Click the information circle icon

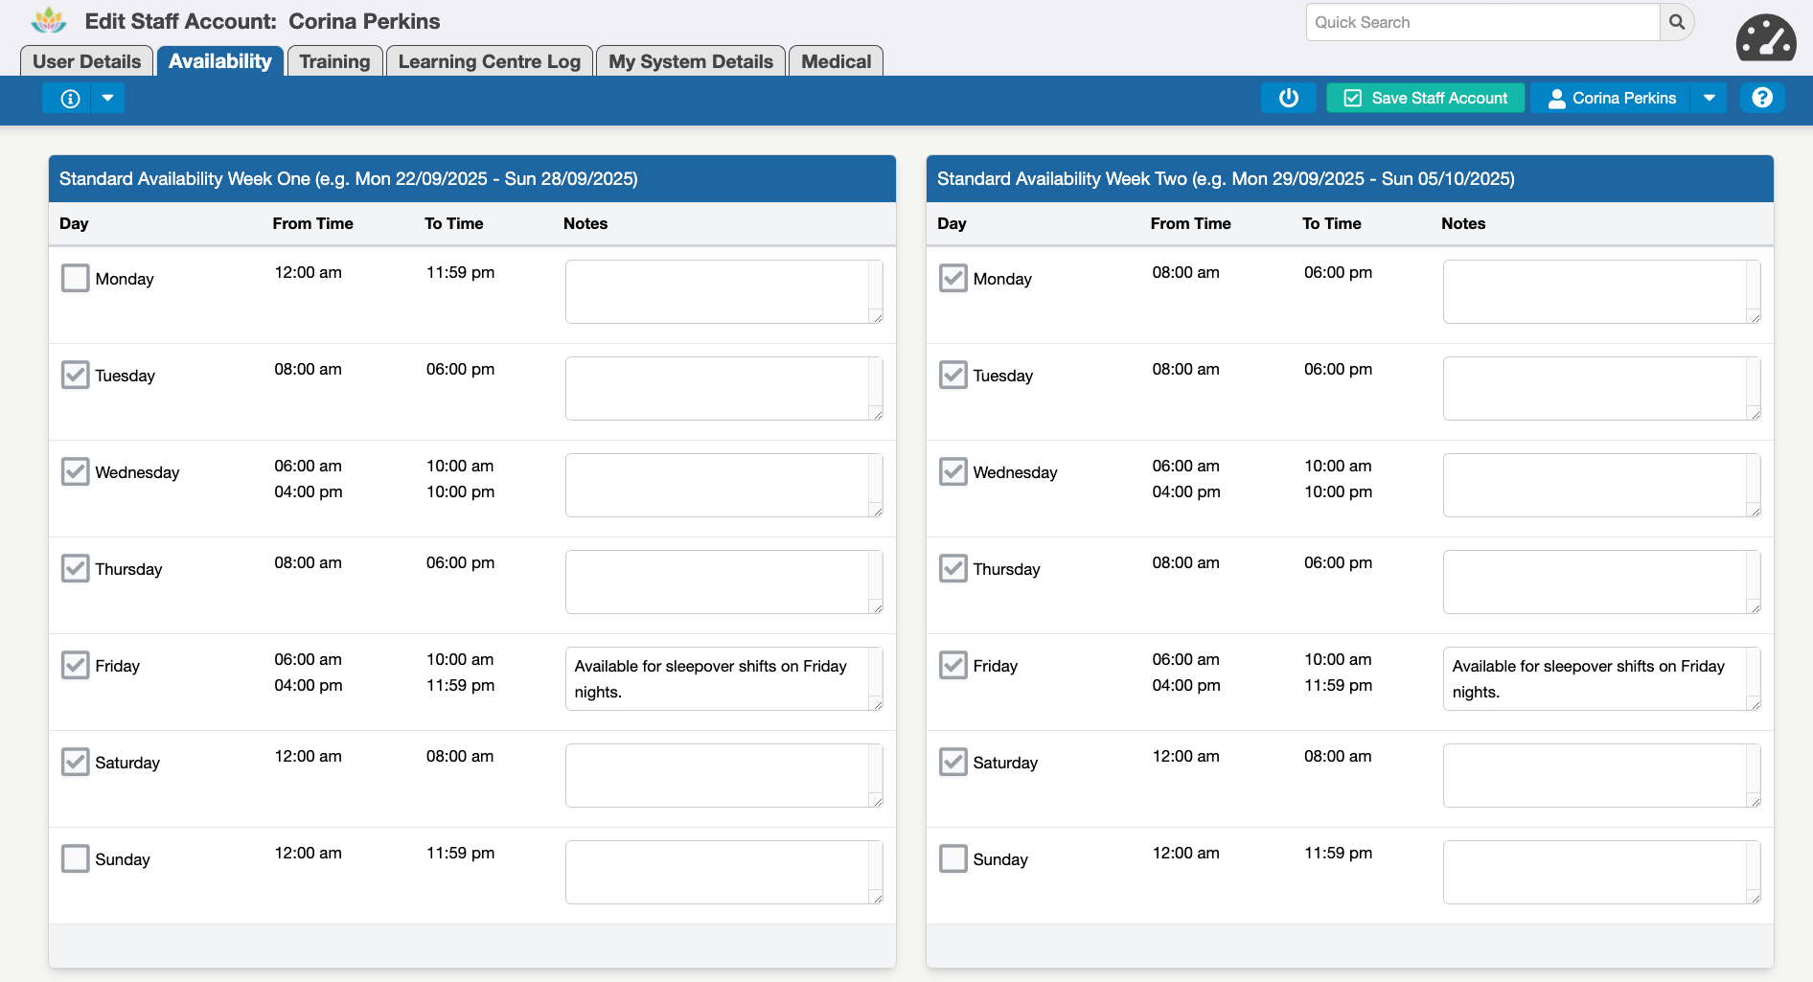(x=70, y=98)
